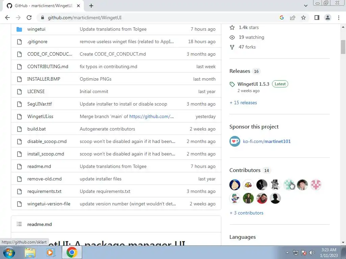346x259 pixels.
Task: Open Windows Media Player from taskbar
Action: (x=51, y=253)
